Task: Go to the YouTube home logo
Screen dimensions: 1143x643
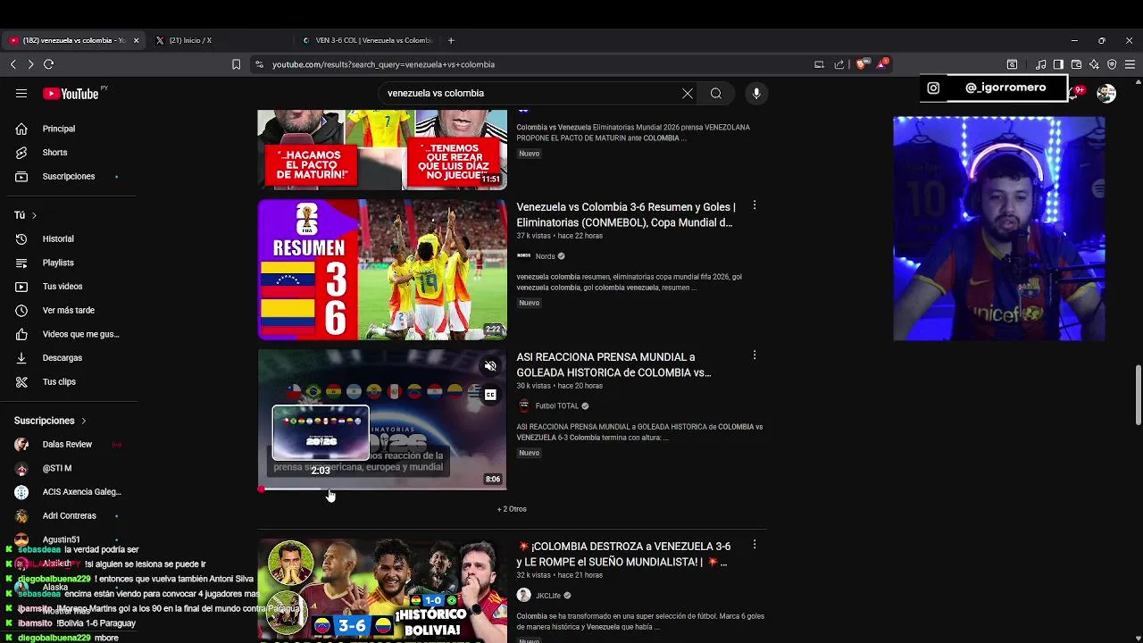Action: point(71,94)
